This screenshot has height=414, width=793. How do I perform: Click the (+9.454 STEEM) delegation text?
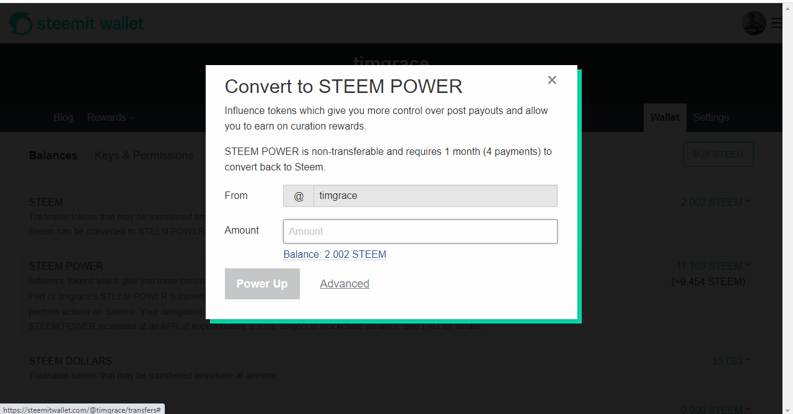pyautogui.click(x=708, y=281)
